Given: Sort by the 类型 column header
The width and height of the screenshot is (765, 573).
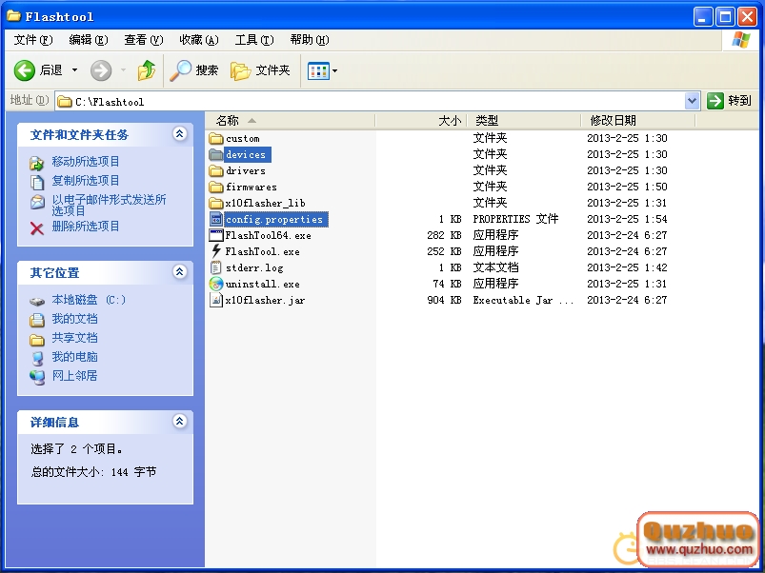Looking at the screenshot, I should [x=524, y=120].
